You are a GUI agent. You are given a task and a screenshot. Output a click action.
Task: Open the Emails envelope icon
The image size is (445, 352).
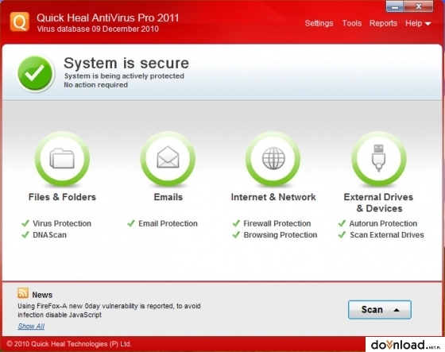click(168, 159)
